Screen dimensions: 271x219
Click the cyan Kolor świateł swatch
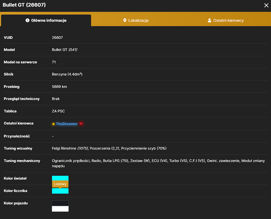[x=60, y=178]
